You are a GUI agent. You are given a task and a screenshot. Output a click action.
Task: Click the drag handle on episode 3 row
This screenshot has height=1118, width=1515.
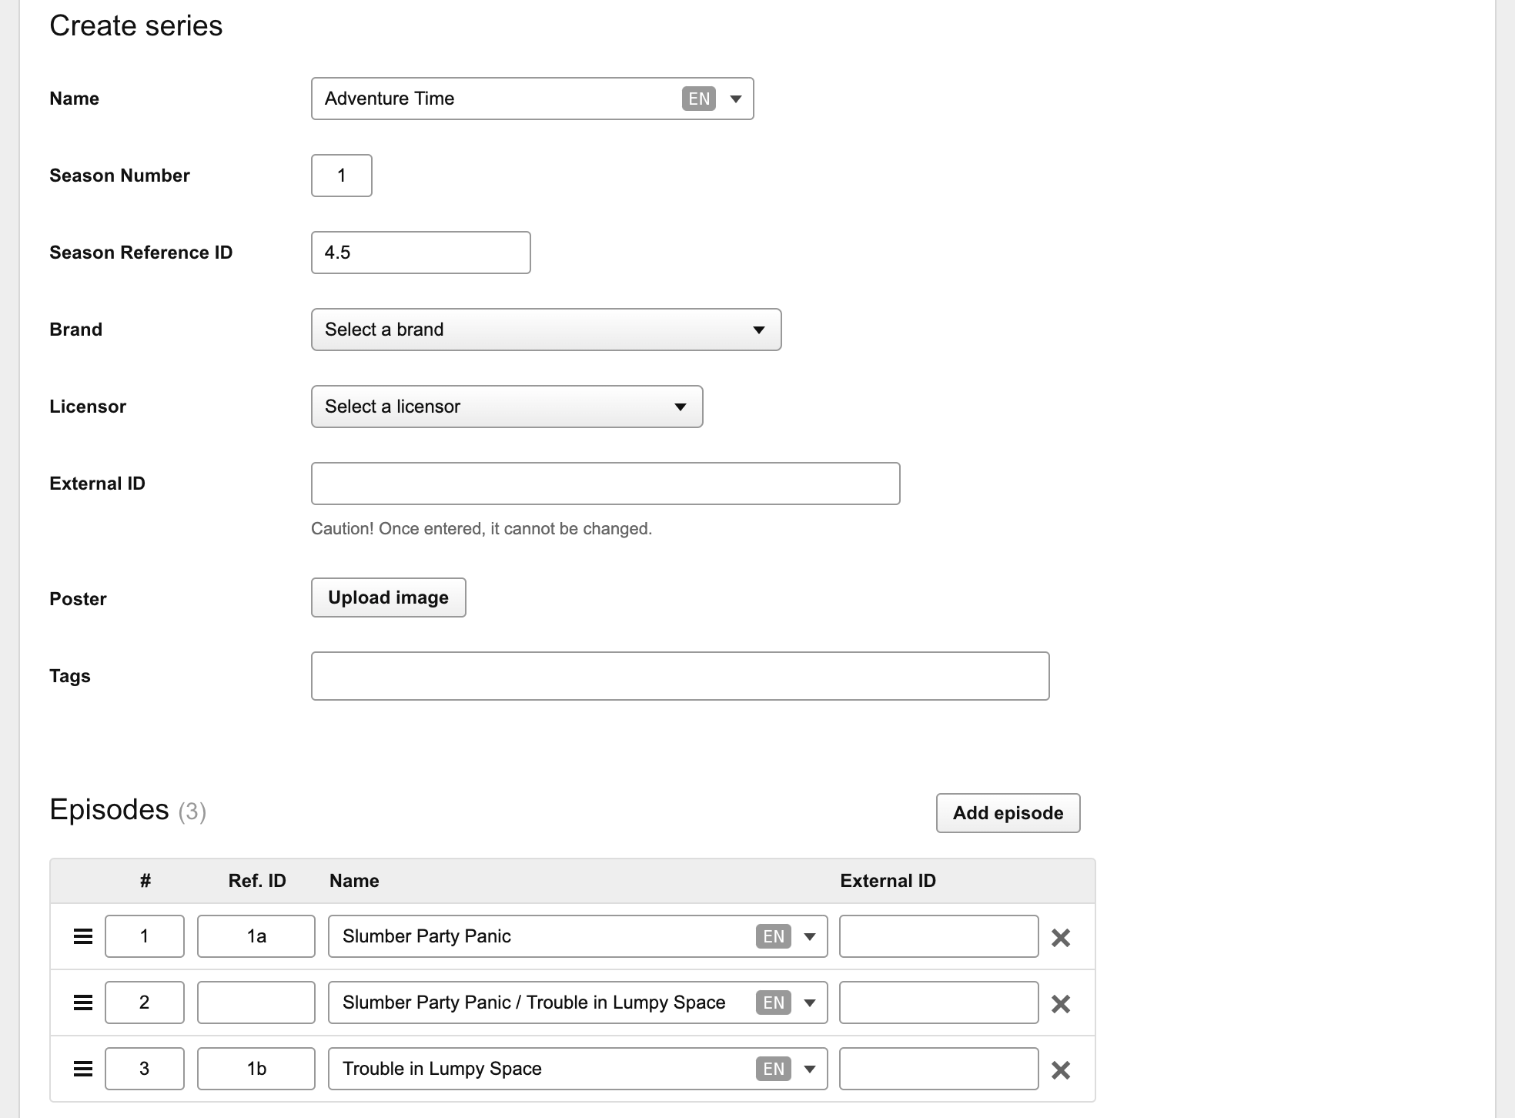(x=83, y=1069)
